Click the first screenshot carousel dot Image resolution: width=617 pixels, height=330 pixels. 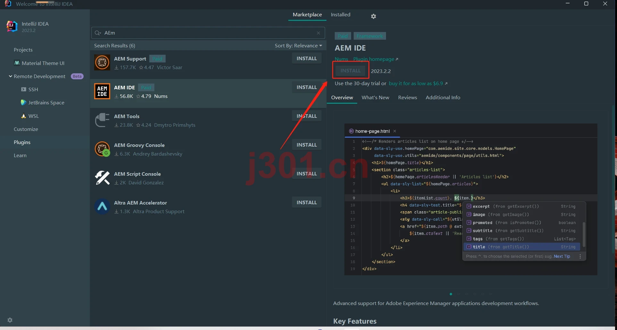point(451,294)
